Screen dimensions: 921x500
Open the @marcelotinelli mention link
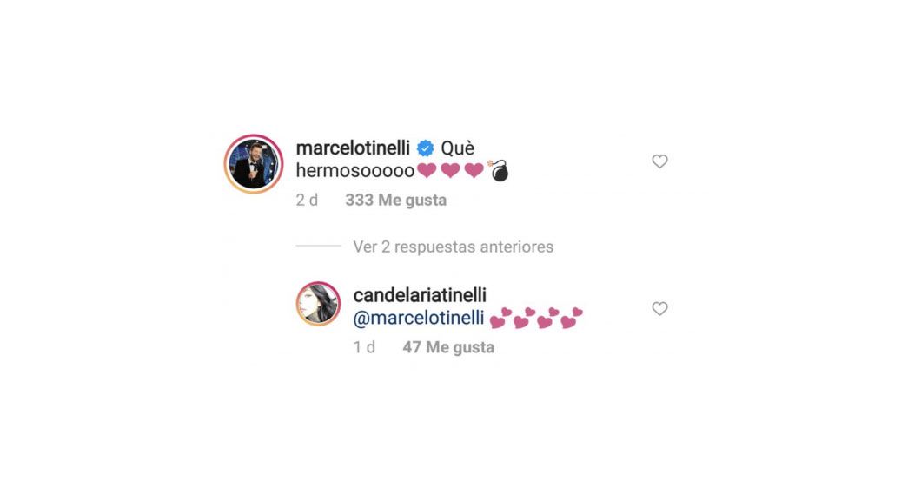coord(418,318)
